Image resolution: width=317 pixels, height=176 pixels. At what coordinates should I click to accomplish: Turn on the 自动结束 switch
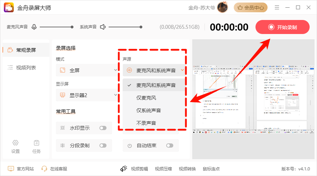pyautogui.click(x=170, y=145)
